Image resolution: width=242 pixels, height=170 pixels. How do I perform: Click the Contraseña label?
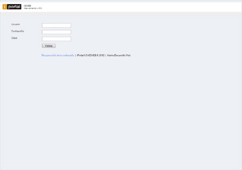coord(18,31)
